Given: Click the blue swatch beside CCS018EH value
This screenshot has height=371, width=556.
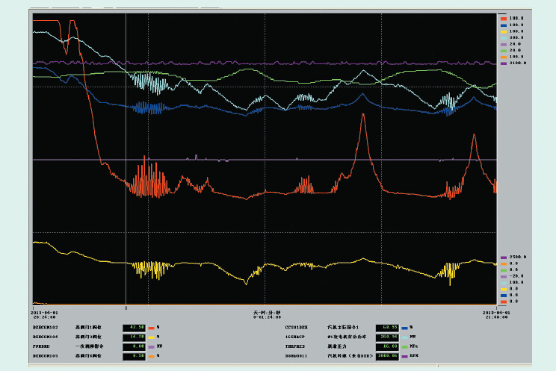Looking at the screenshot, I should click(404, 328).
